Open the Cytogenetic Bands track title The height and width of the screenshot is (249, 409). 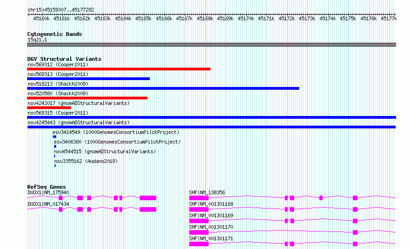pos(55,34)
